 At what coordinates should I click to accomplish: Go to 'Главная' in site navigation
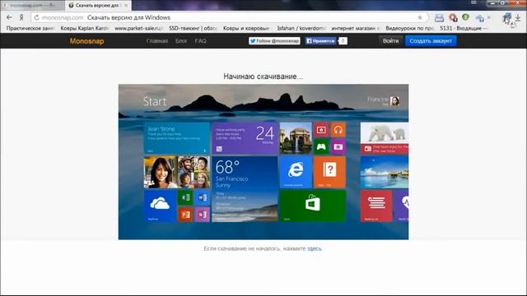[x=157, y=41]
